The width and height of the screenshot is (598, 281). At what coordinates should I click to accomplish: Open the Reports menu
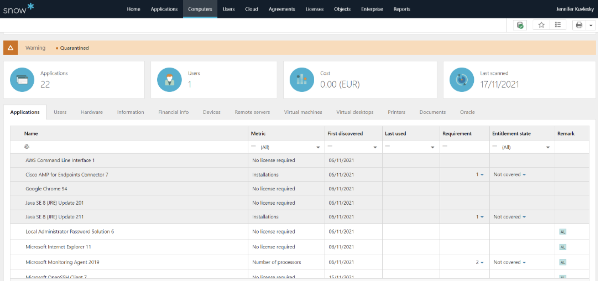(x=402, y=9)
